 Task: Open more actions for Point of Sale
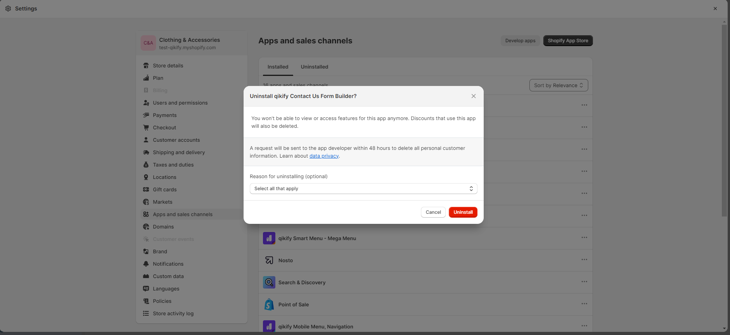[x=584, y=304]
